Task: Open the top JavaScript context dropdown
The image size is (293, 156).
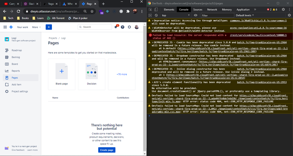Action: [x=176, y=15]
